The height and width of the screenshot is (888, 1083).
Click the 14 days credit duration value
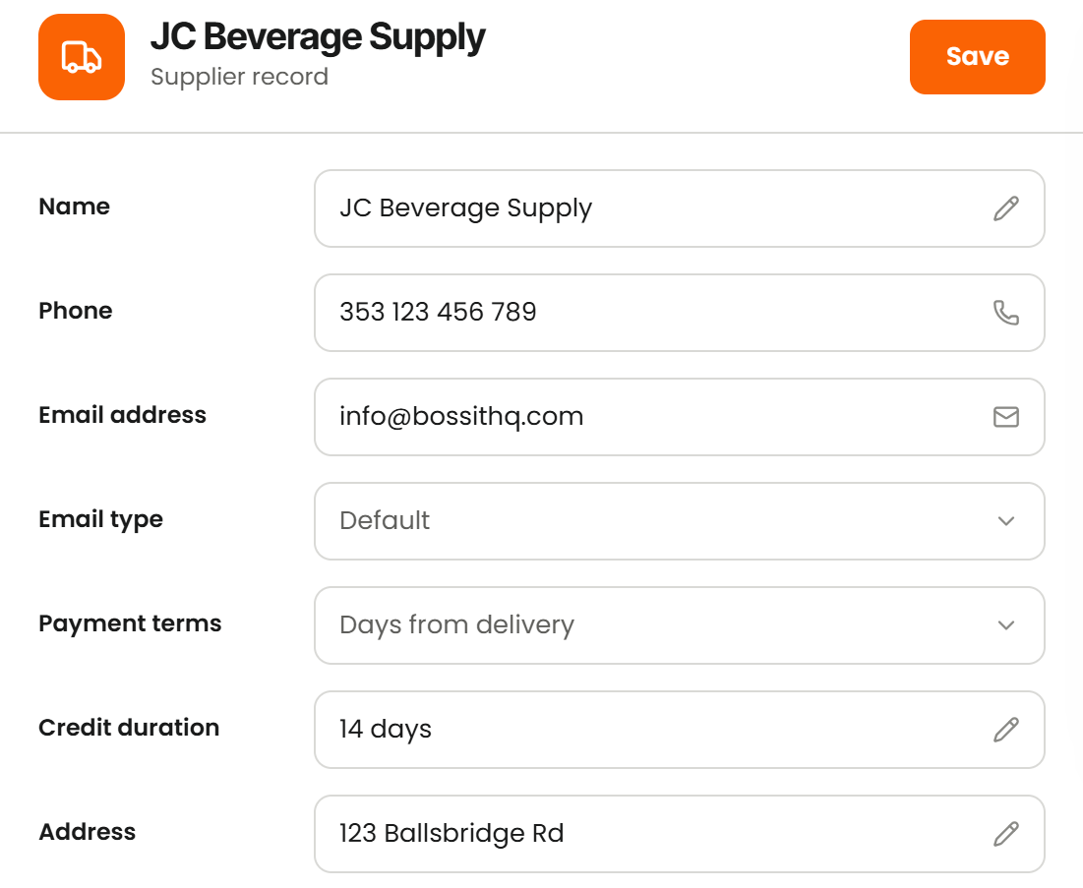pyautogui.click(x=386, y=730)
